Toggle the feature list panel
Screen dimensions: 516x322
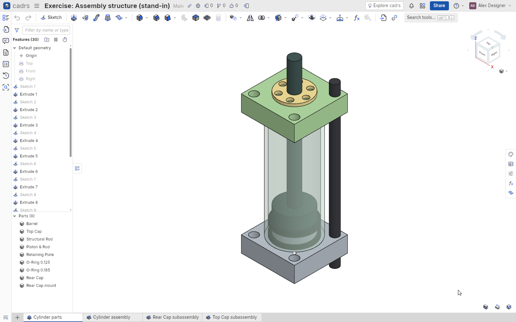[x=6, y=18]
